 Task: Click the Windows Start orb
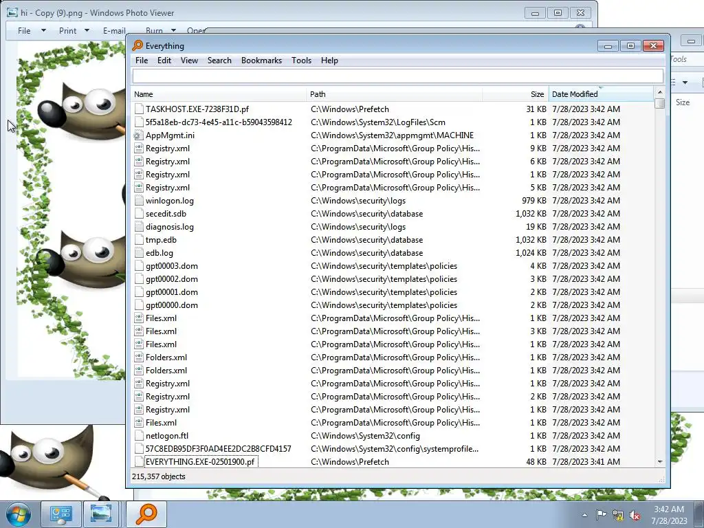[18, 514]
